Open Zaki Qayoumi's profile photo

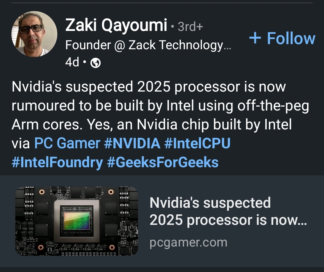tap(34, 34)
